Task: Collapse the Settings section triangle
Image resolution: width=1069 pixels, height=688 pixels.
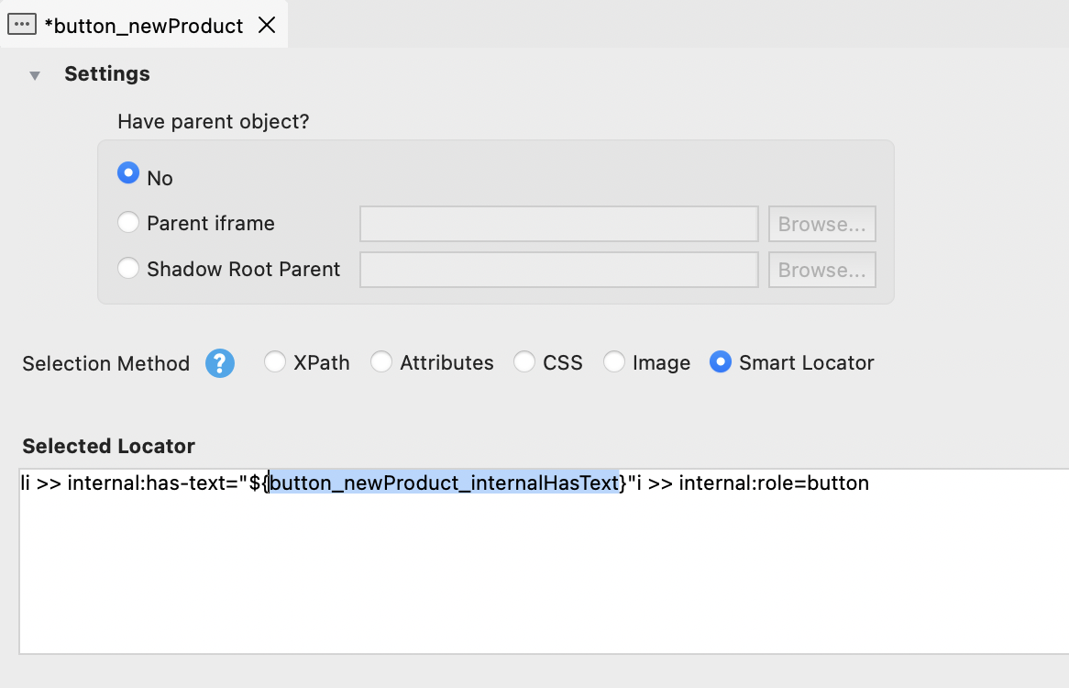Action: click(x=35, y=75)
